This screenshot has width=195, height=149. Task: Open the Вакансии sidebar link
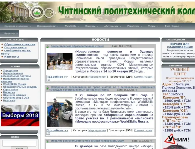pyautogui.click(x=9, y=92)
